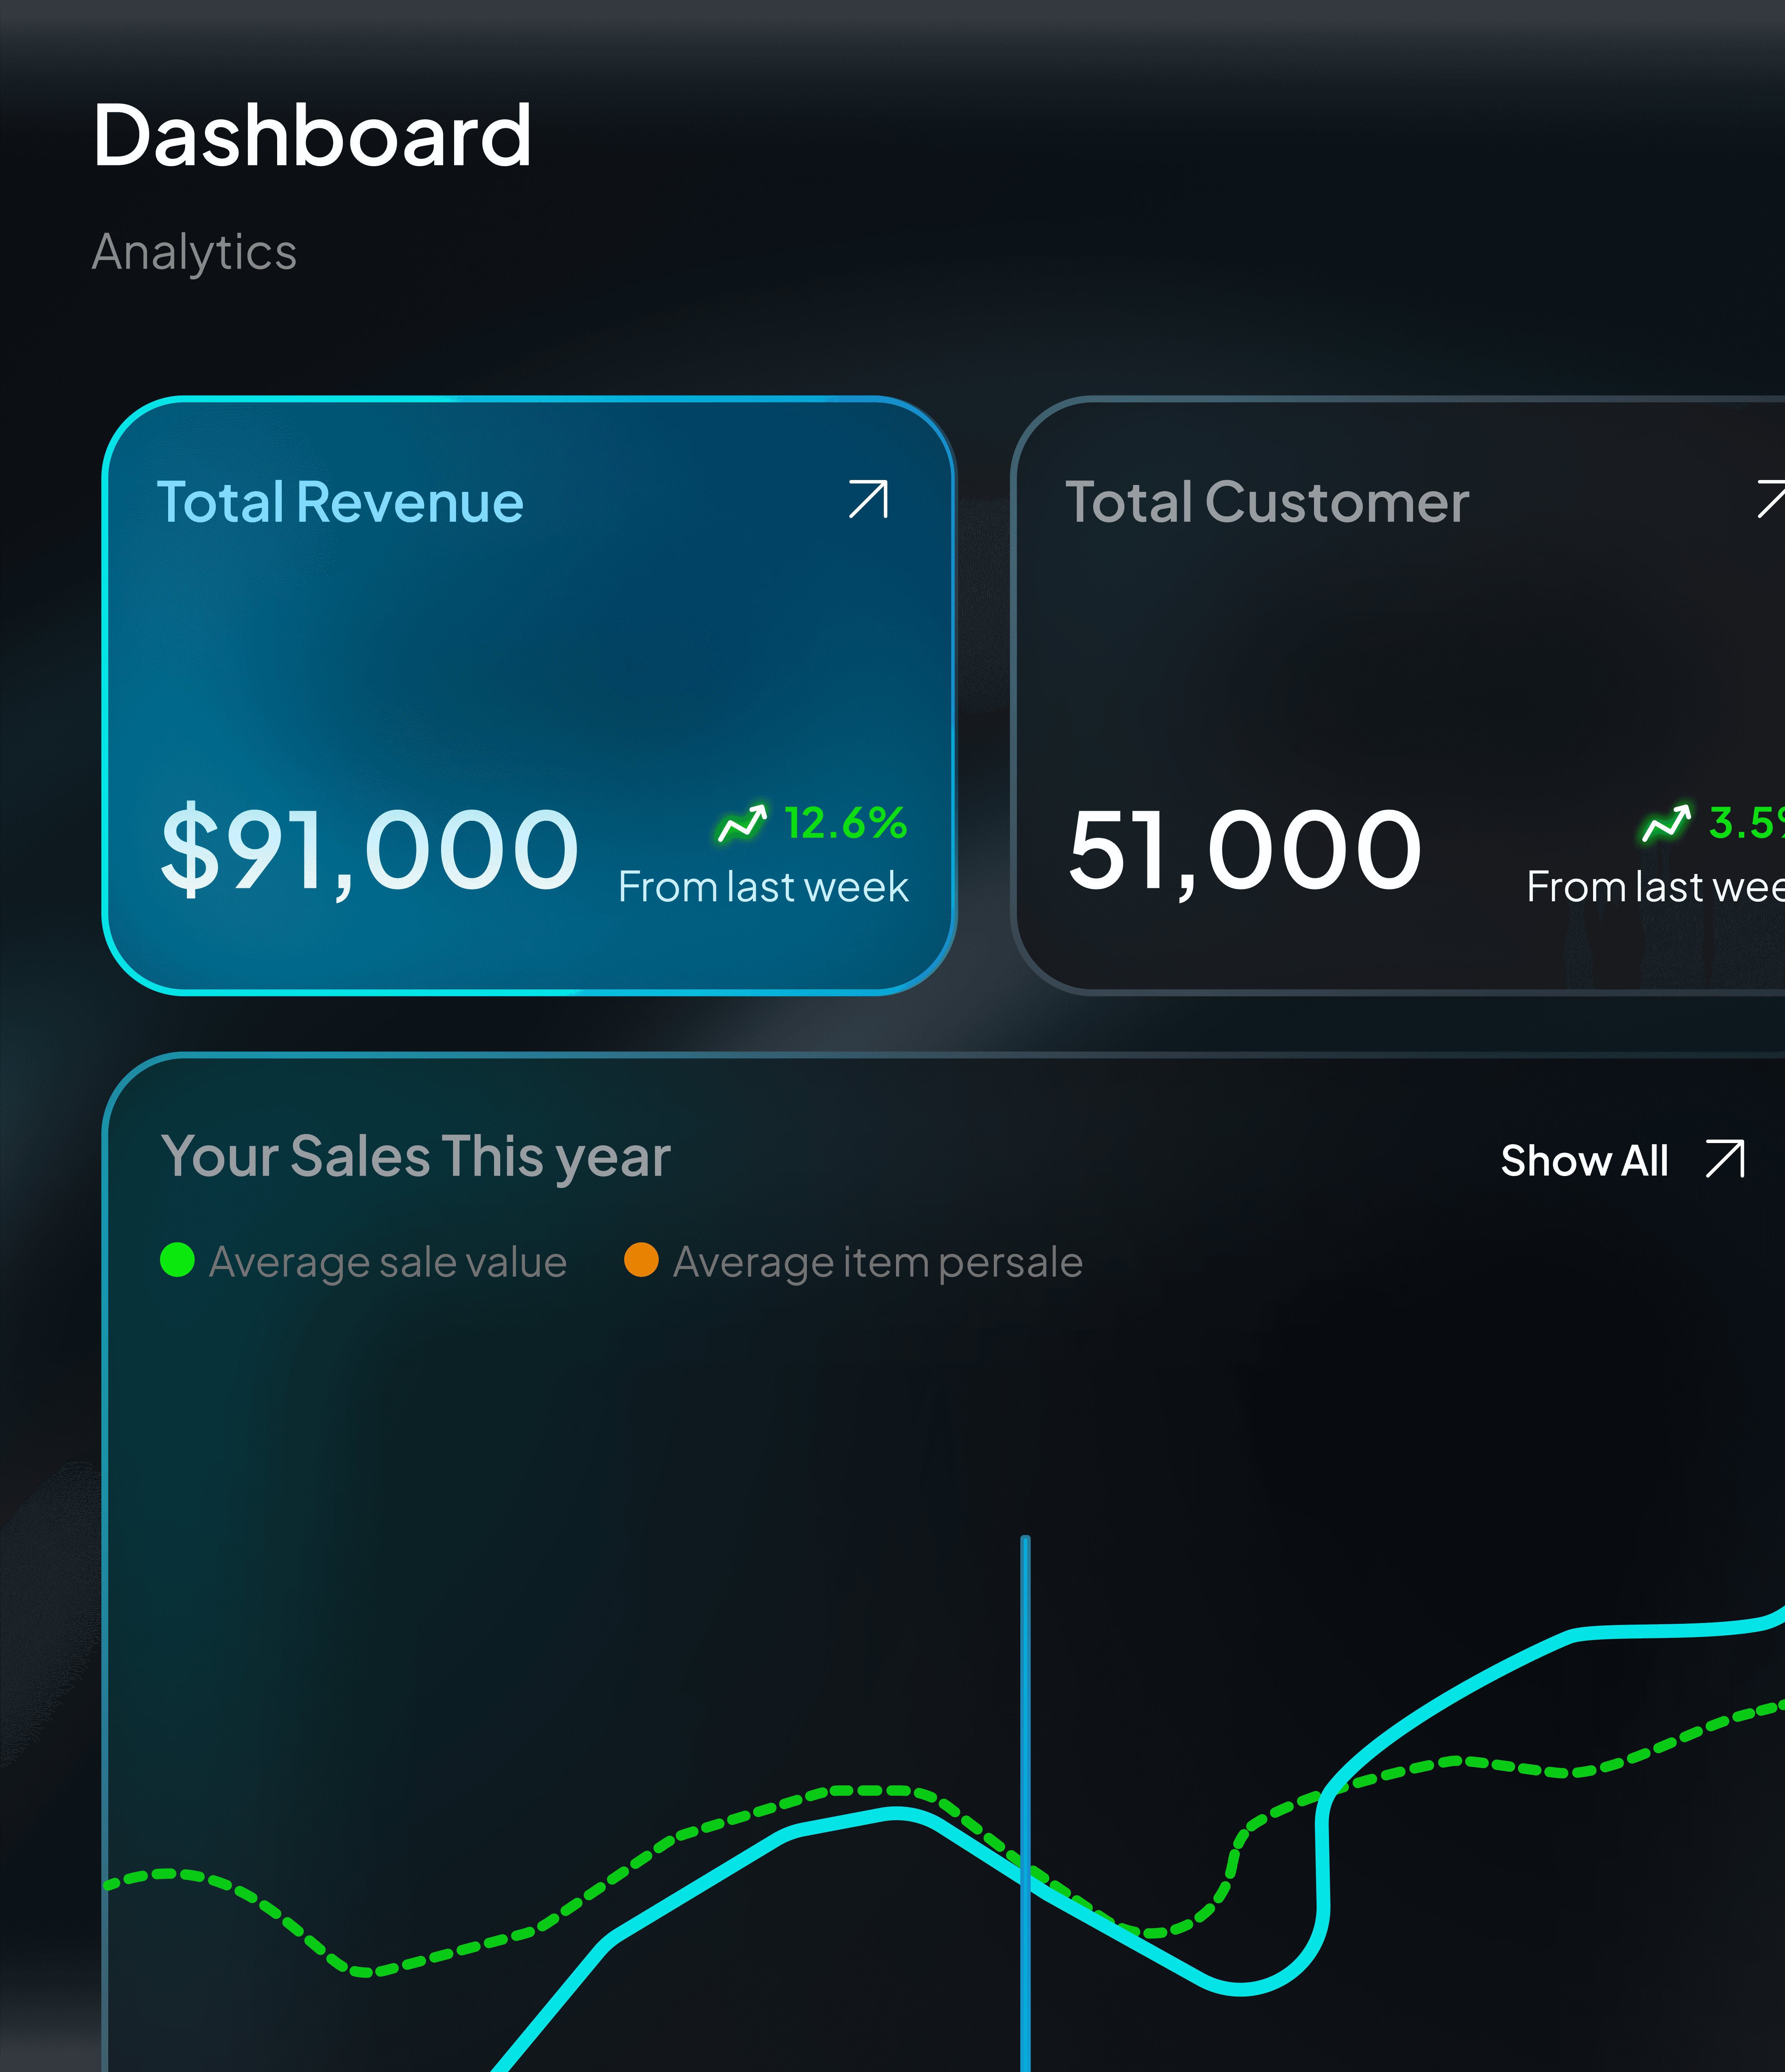Click the arrow beside Show All

point(1725,1159)
